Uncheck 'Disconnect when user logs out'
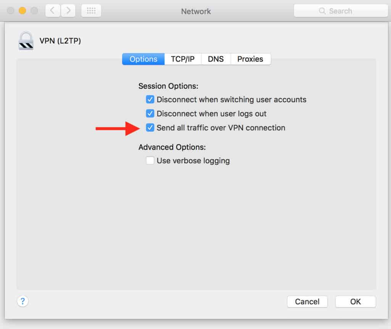Screen dimensions: 391x329 pyautogui.click(x=150, y=113)
